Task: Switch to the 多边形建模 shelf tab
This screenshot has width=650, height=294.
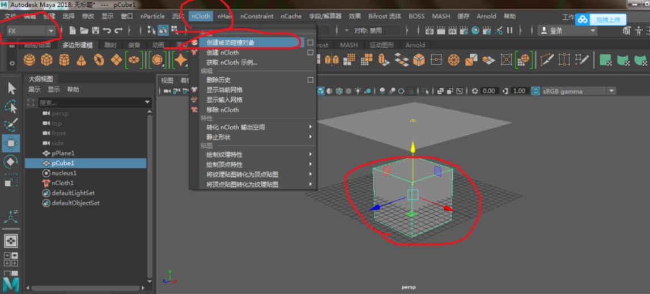Action: (x=78, y=45)
